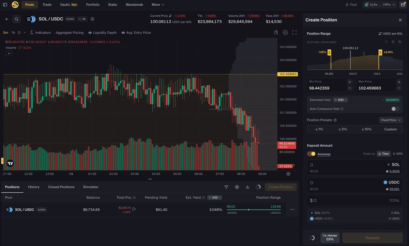
Task: Open the Stake page
Action: click(112, 5)
